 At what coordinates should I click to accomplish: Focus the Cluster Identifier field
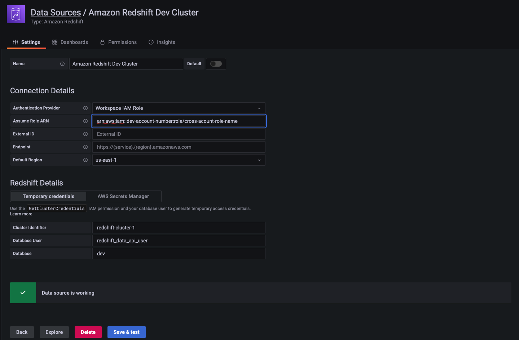[179, 228]
